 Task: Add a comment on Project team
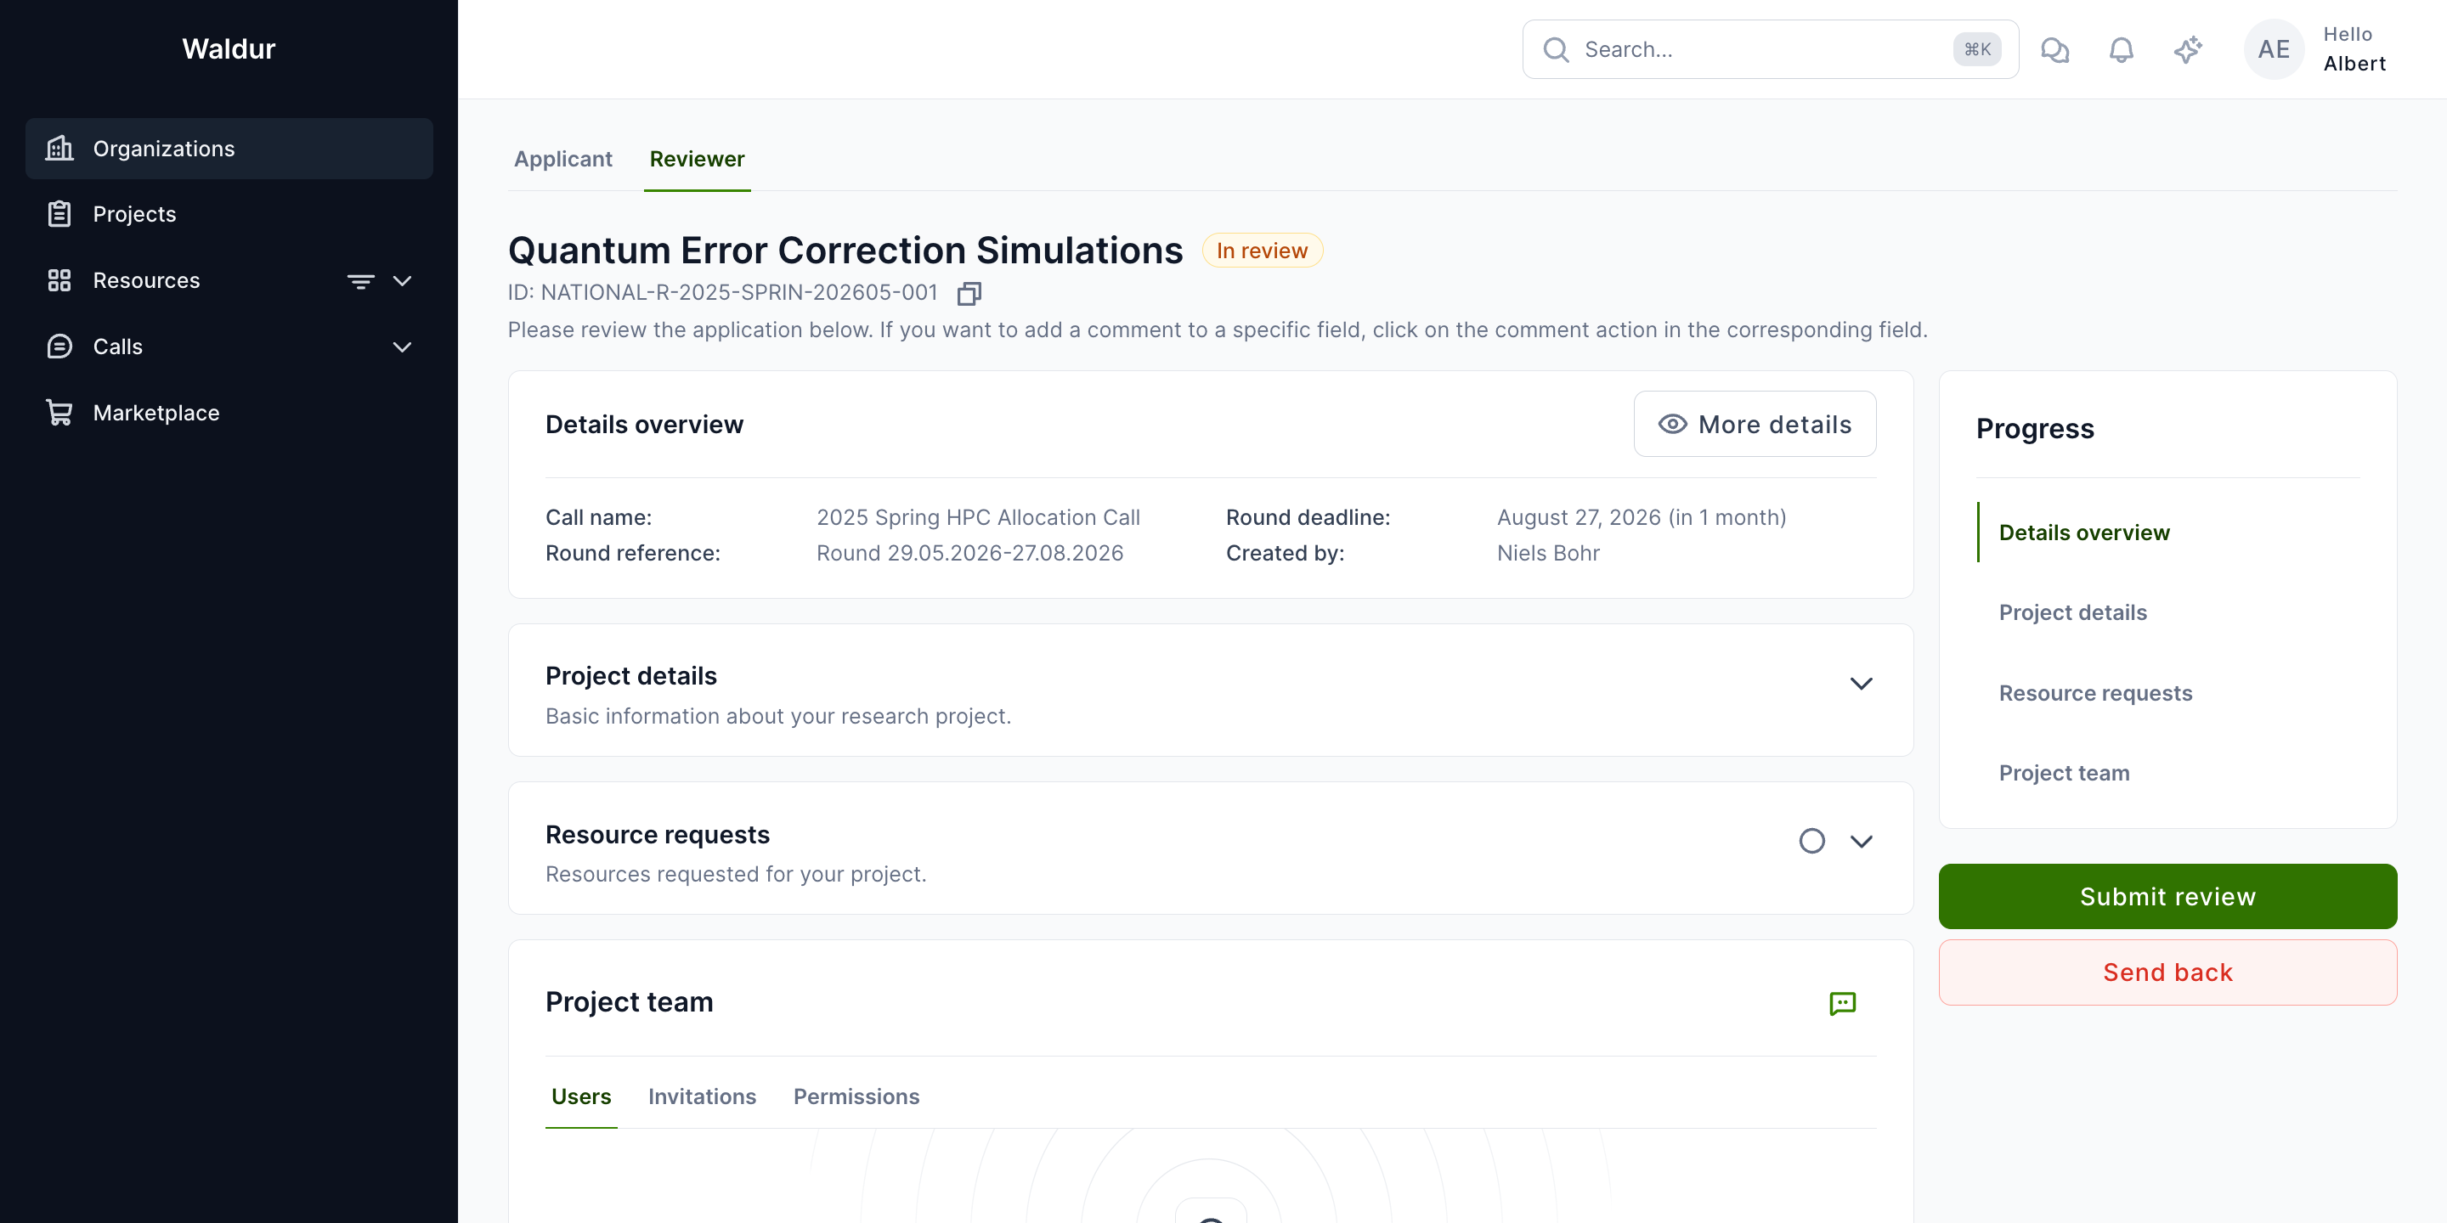point(1842,1003)
